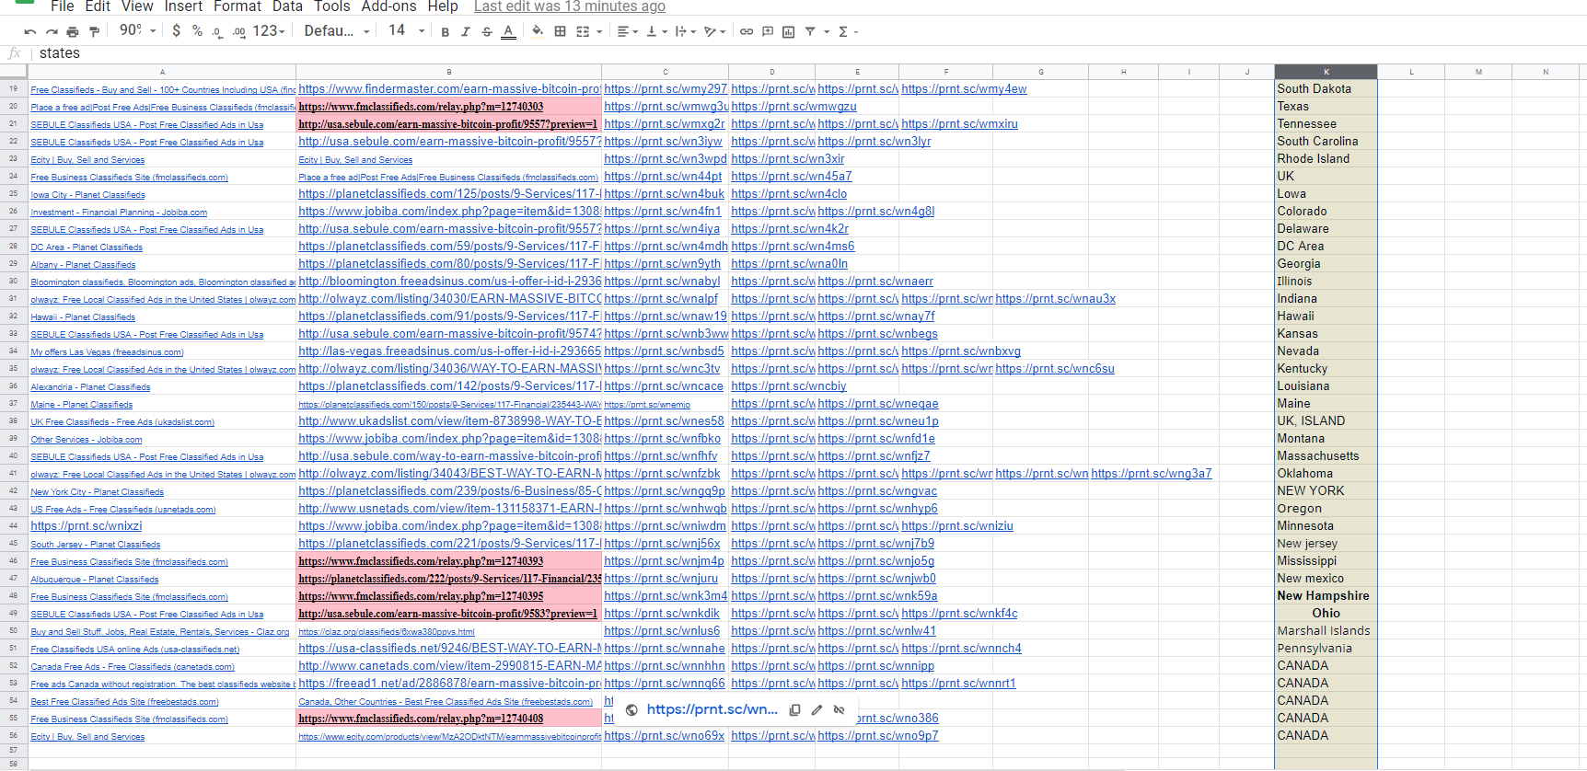This screenshot has width=1587, height=771.
Task: Click the fill color paint bucket
Action: coord(538,31)
